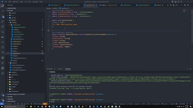Toggle Panel layout icon in title bar
This screenshot has height=108, width=193.
(x=176, y=2)
